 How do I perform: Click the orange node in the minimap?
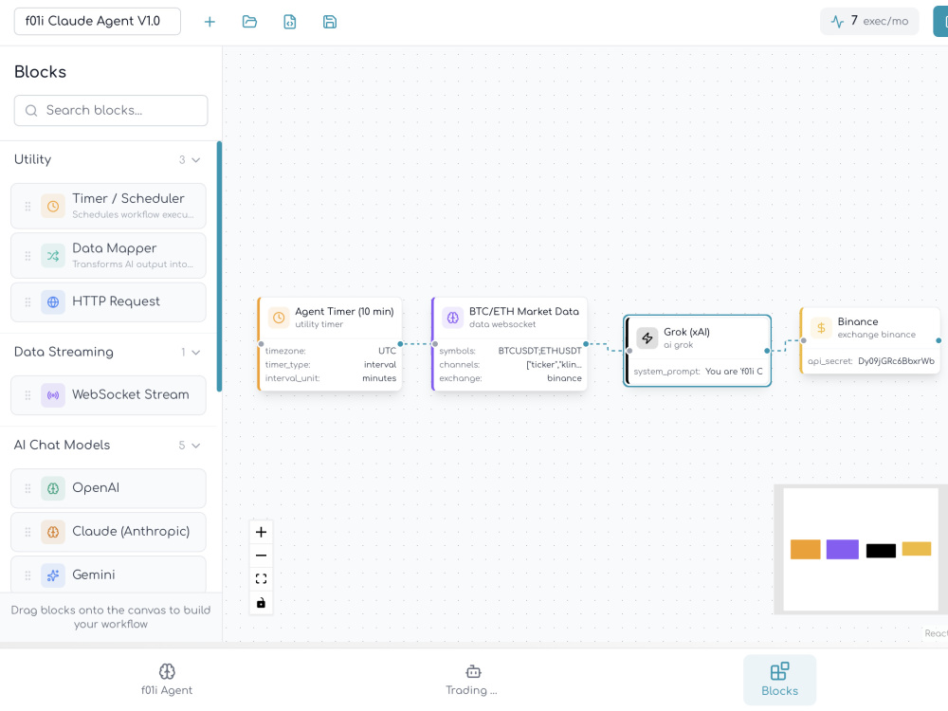coord(805,549)
